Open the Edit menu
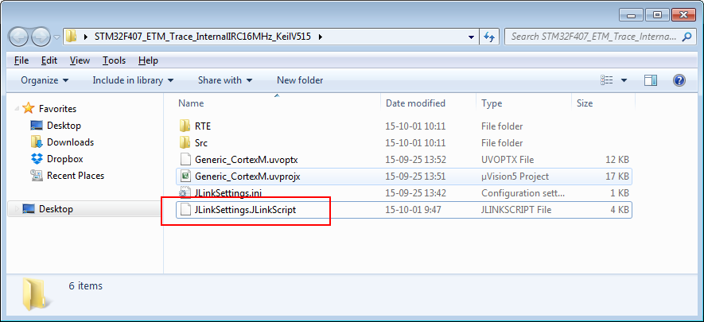This screenshot has height=322, width=704. click(x=49, y=60)
